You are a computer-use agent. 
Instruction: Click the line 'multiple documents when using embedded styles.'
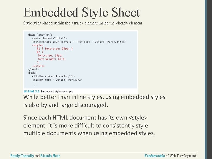[89, 133]
